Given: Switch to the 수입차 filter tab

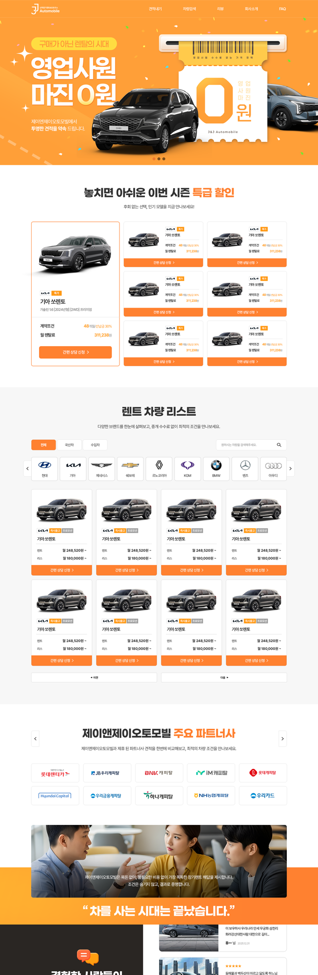Looking at the screenshot, I should (95, 445).
